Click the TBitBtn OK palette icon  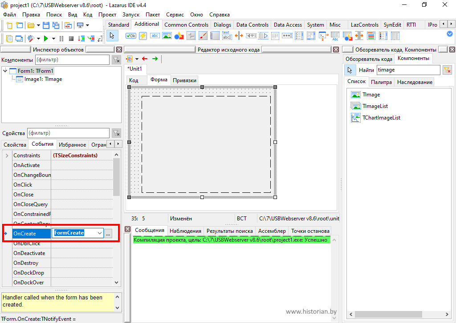click(x=131, y=36)
